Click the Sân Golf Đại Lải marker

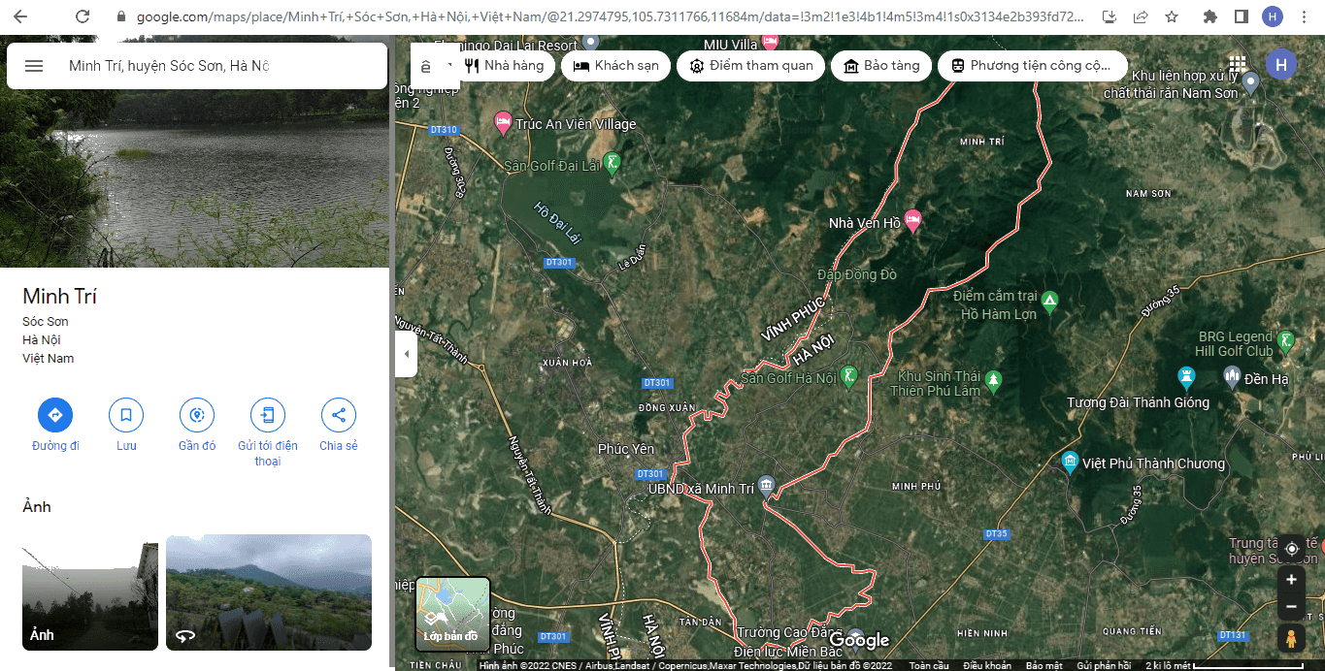(x=612, y=163)
